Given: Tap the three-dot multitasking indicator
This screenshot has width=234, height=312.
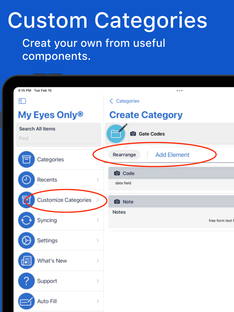Looking at the screenshot, I should pos(180,91).
